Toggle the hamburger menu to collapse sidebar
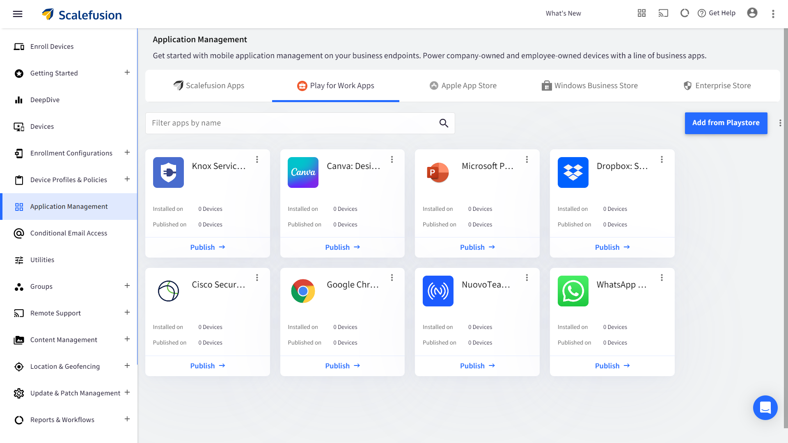The height and width of the screenshot is (443, 788). pos(18,14)
